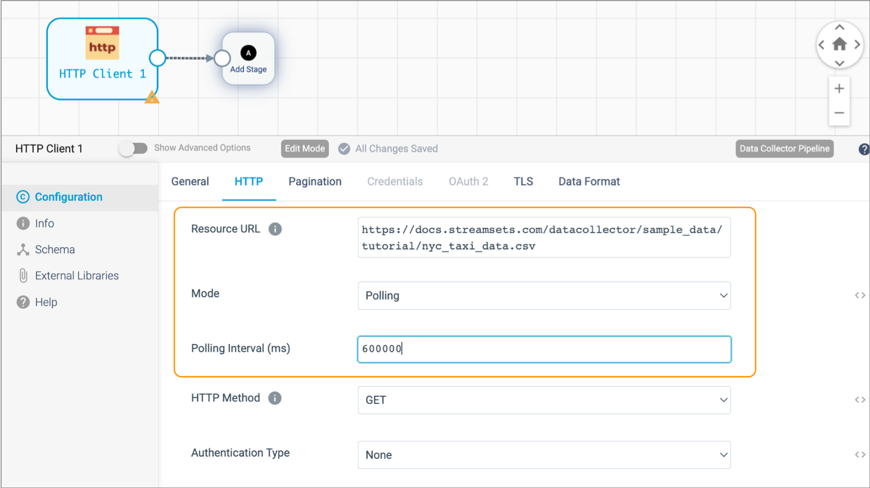Open the Mode dropdown showing Polling
The height and width of the screenshot is (488, 870).
[544, 296]
